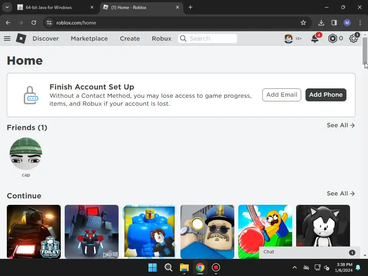Open the Windows Start menu
The image size is (368, 276).
point(152,267)
